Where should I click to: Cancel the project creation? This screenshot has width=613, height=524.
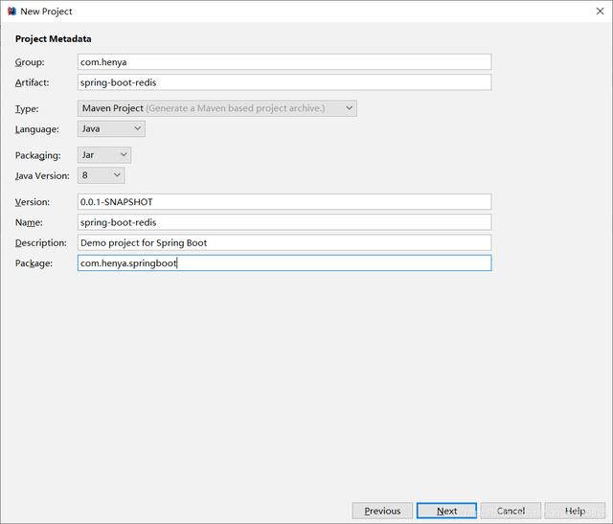pos(511,511)
